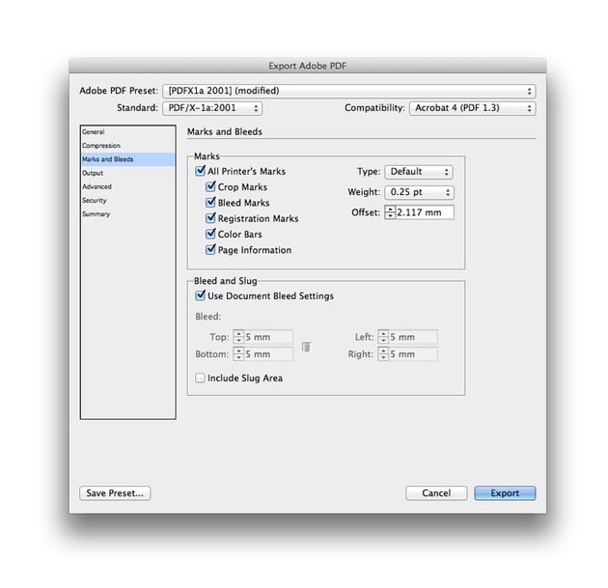Click the Right bleed stepper
This screenshot has height=588, width=608.
pyautogui.click(x=383, y=353)
